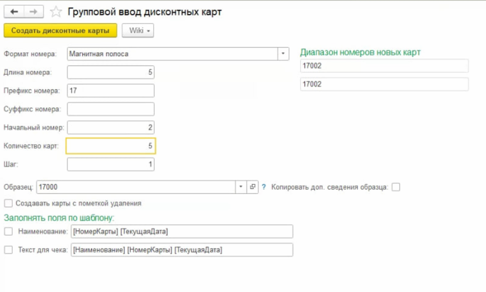Enable the Наименование template checkbox
Screen dimensions: 486x292
[x=8, y=232]
